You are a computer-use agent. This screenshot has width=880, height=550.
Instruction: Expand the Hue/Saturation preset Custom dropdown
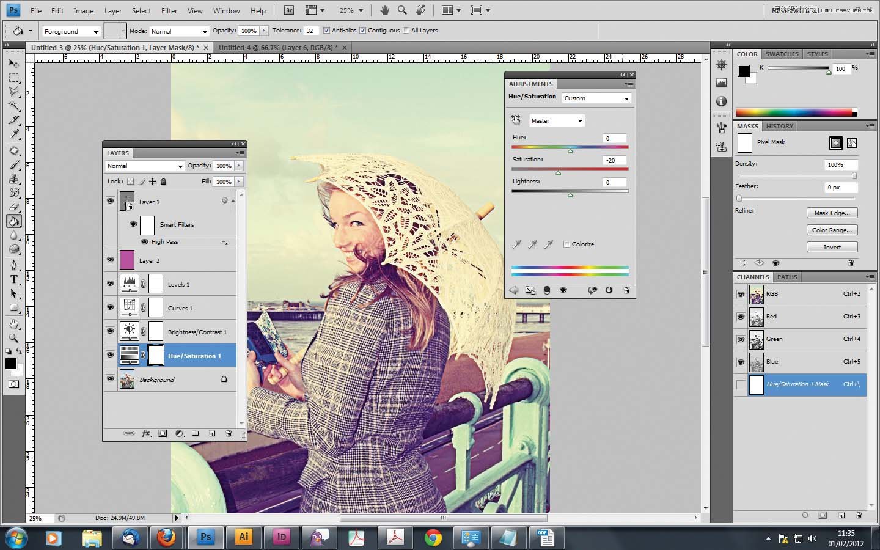click(x=596, y=98)
